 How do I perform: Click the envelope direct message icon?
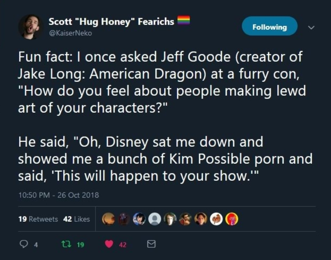tap(151, 245)
